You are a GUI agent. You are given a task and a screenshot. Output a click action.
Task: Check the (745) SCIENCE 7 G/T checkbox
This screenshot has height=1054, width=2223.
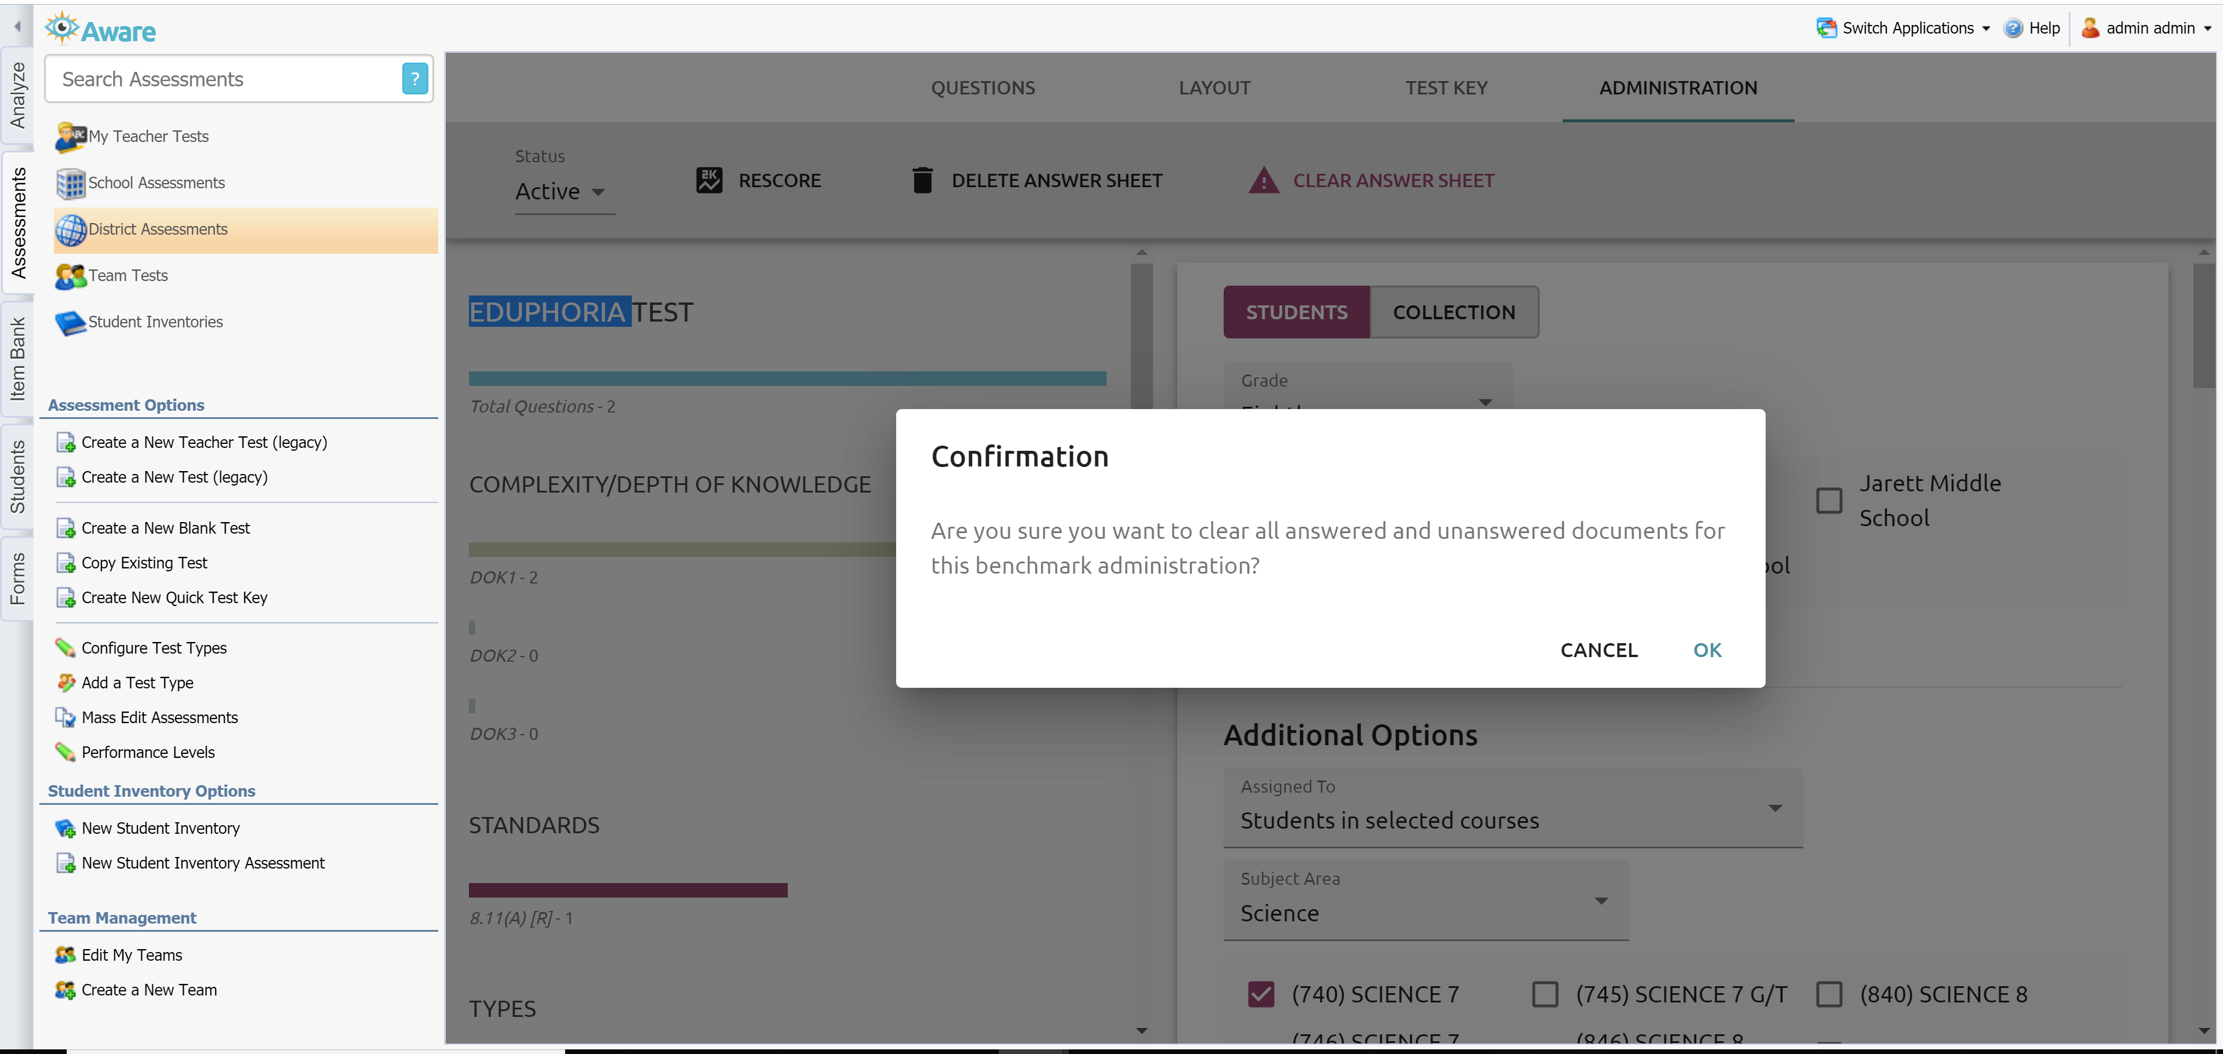point(1545,994)
